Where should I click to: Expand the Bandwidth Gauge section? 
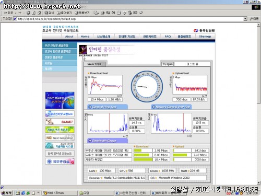(108, 141)
